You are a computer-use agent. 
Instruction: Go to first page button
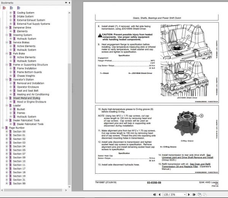(154, 195)
